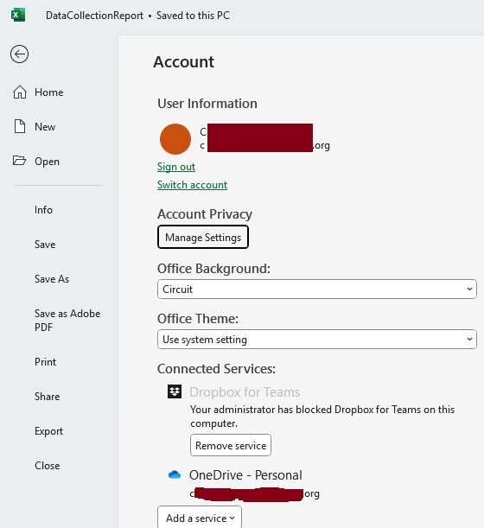The width and height of the screenshot is (484, 528).
Task: Click the Home house icon in the sidebar
Action: tap(20, 92)
